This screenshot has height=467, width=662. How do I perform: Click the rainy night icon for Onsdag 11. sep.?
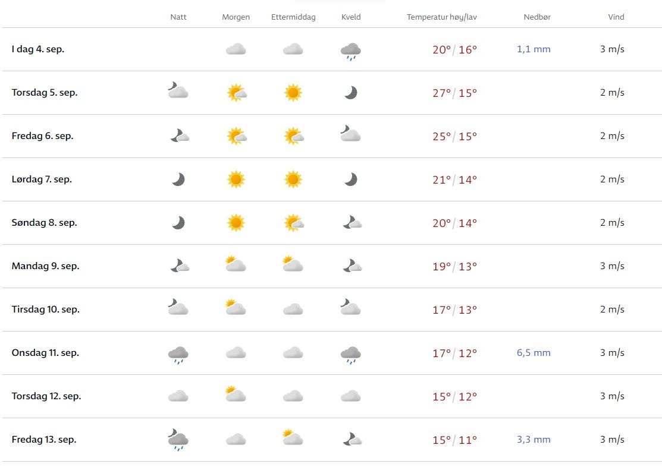tap(178, 355)
